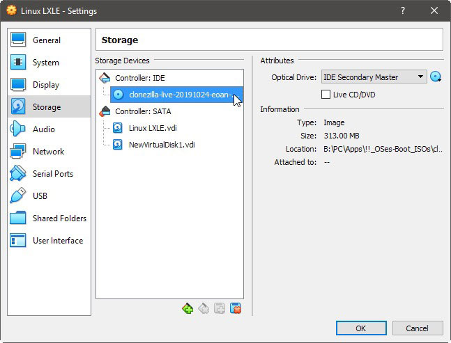Enable the Live CD/DVD checkbox

pyautogui.click(x=326, y=95)
